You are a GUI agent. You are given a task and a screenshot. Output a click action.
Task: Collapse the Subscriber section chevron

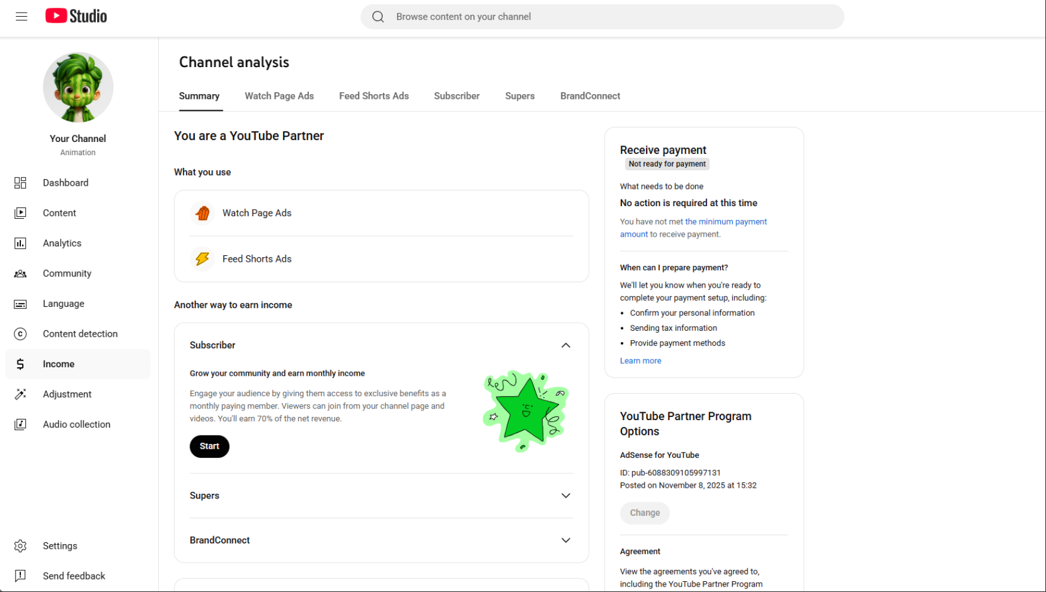coord(566,345)
